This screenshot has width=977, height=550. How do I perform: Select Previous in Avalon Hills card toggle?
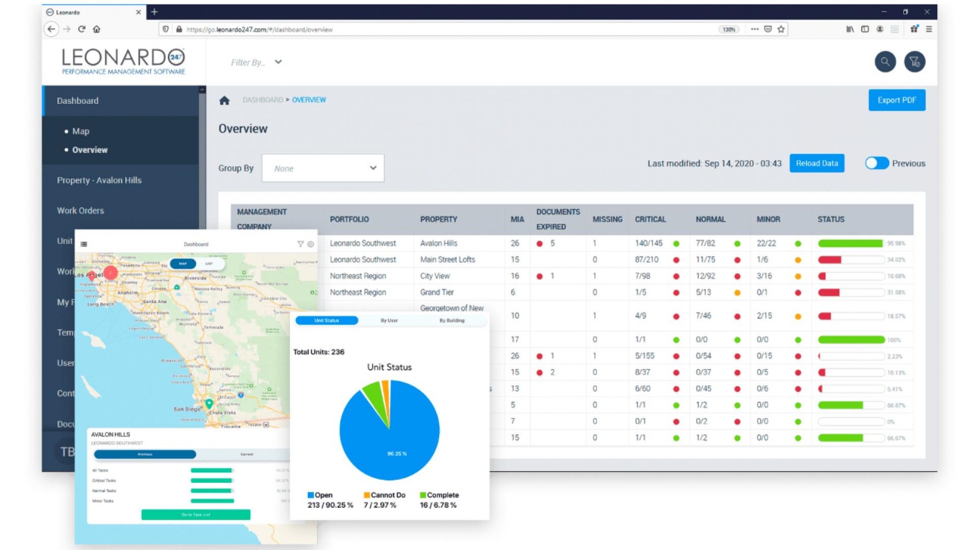pos(145,454)
